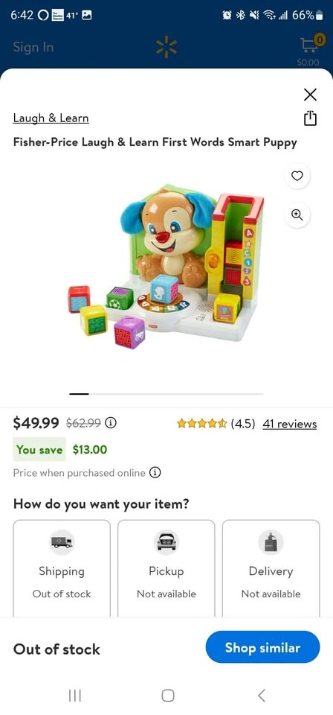Open the 41 reviews link

click(289, 424)
